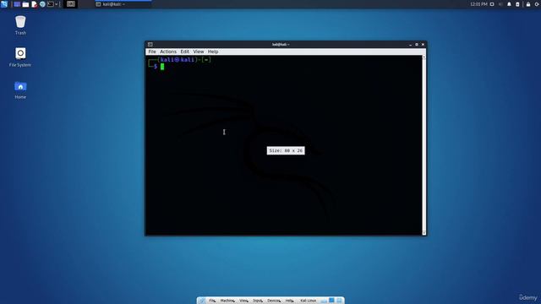
Task: Open the notifications bell icon
Action: tap(509, 4)
